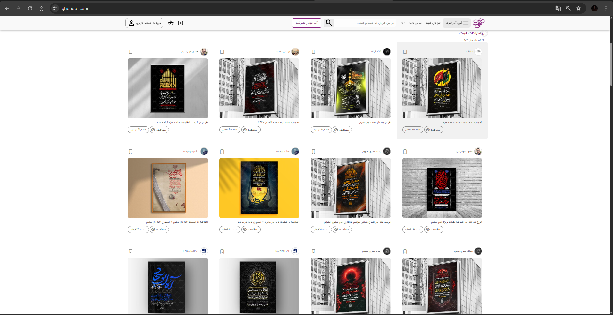The height and width of the screenshot is (315, 613).
Task: Click FADAKGRAF avatar above gold medallion poster
Action: [x=295, y=251]
